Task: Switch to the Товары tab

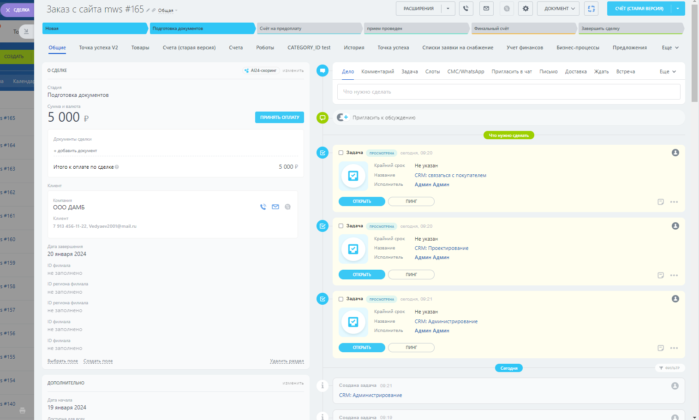Action: pyautogui.click(x=140, y=47)
